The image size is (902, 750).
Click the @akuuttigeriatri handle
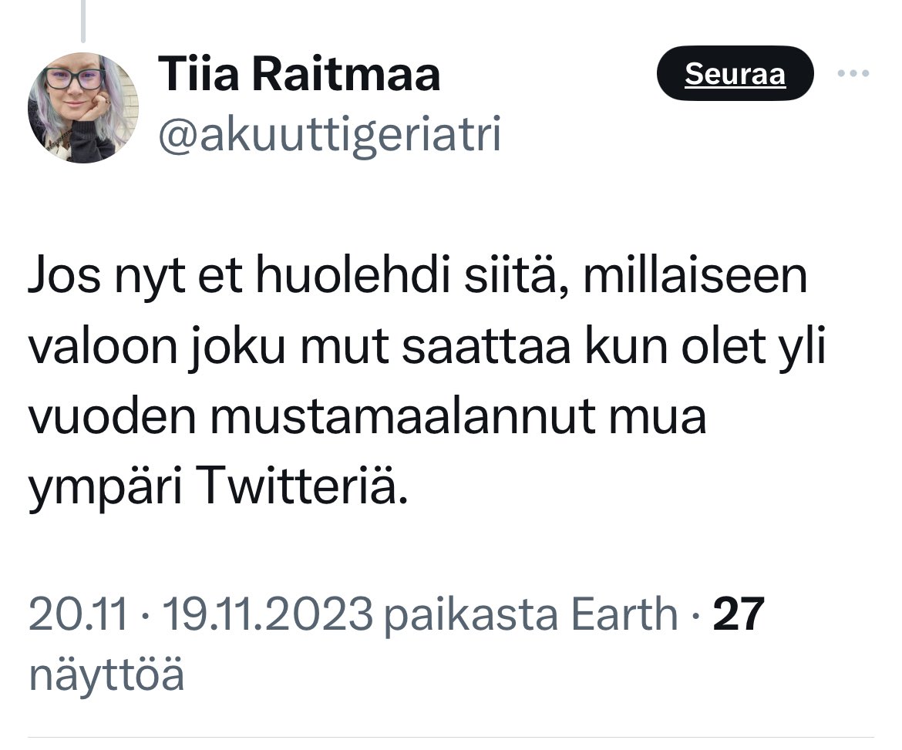[329, 135]
